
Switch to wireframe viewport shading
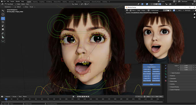click(x=154, y=4)
